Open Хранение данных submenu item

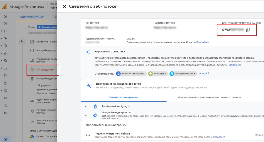[x=47, y=89]
